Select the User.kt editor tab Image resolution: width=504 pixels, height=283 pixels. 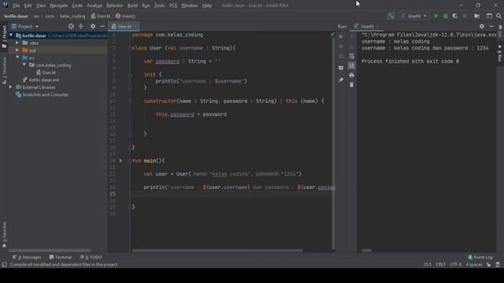click(x=124, y=26)
